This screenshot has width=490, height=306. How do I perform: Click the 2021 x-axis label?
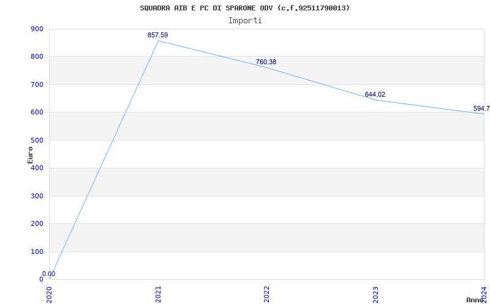[158, 294]
